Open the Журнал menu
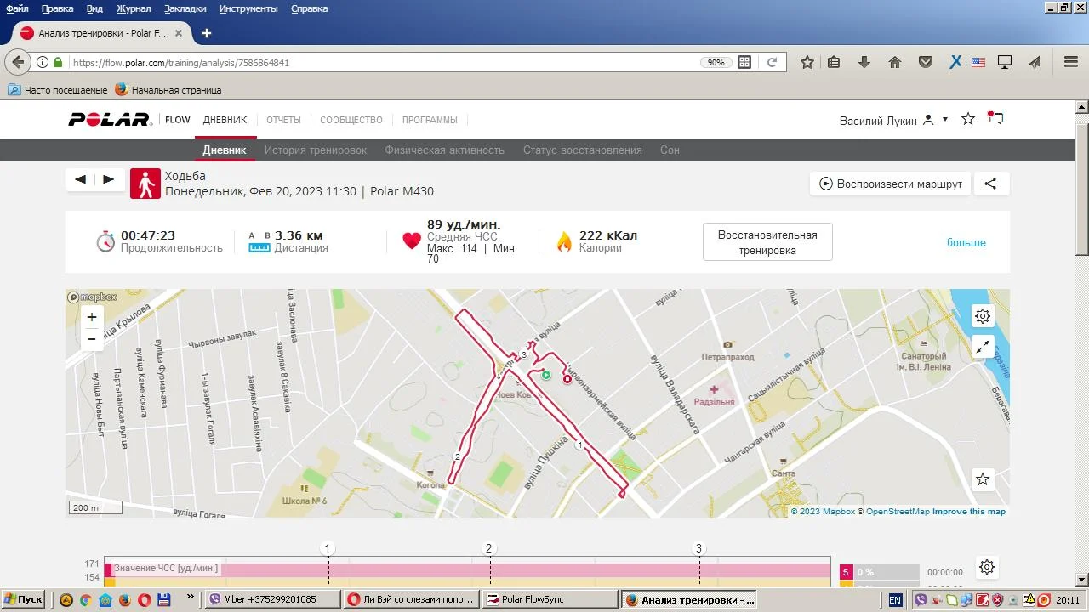 [134, 8]
